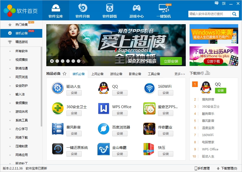Click the 暴风影音 film app icon
Image resolution: width=242 pixels, height=172 pixels.
[58, 129]
